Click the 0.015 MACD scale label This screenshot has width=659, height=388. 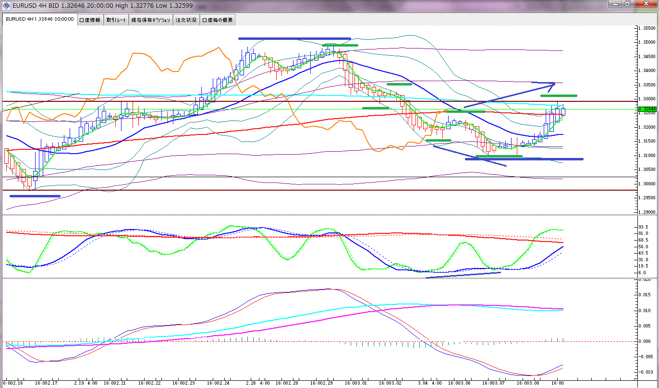[x=646, y=295]
